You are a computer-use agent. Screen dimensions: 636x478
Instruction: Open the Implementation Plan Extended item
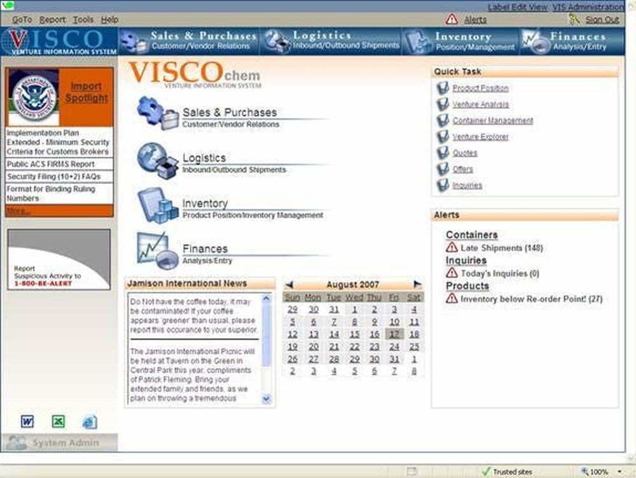59,142
